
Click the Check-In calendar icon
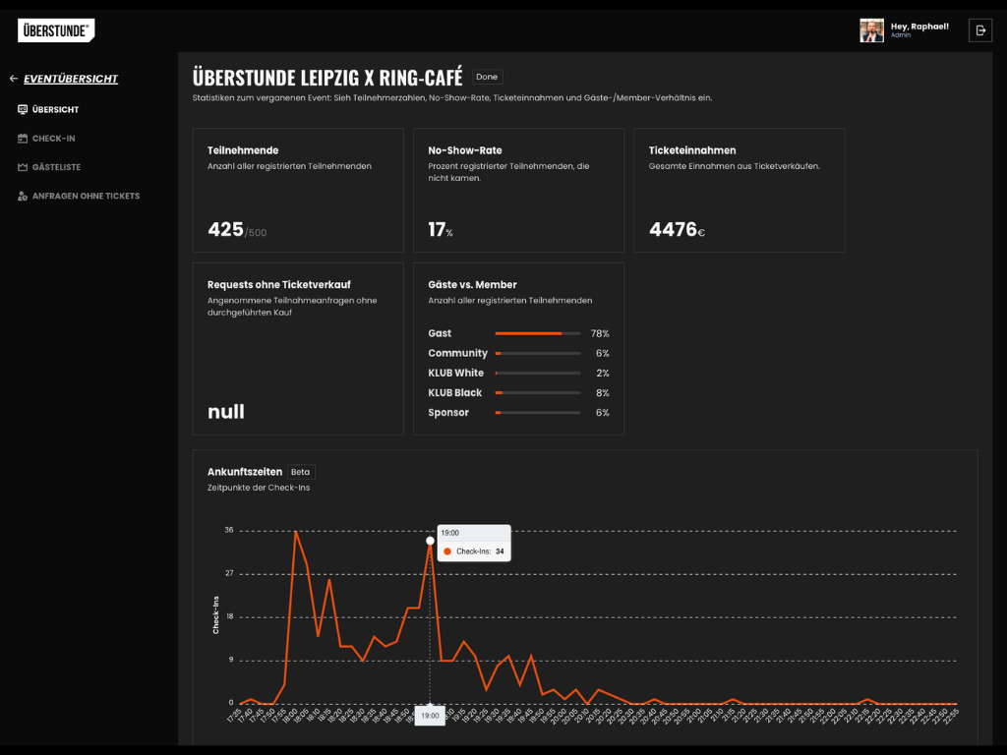(23, 138)
